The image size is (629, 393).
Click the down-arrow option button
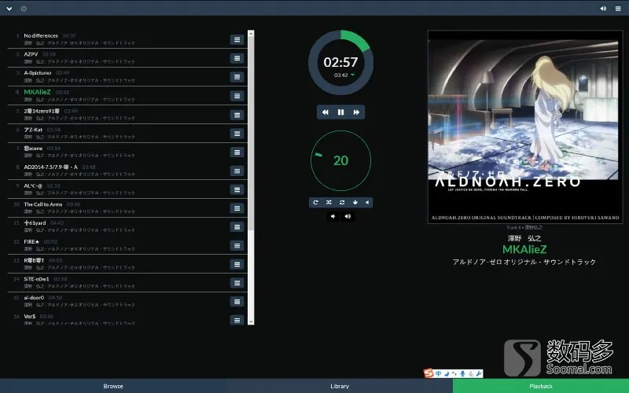(x=355, y=203)
